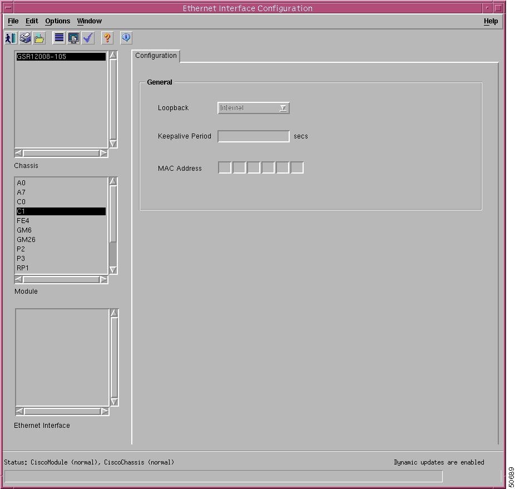
Task: Select module A7
Action: tap(61, 192)
